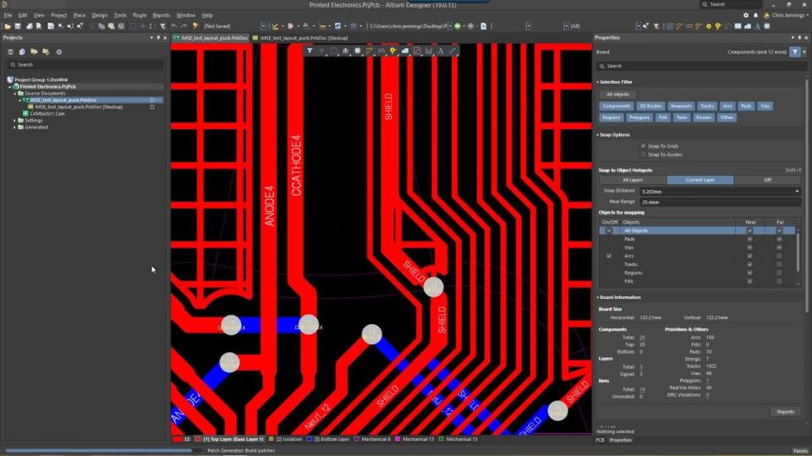Click the blue Bottom Layer color swatch
The width and height of the screenshot is (812, 456).
(310, 439)
